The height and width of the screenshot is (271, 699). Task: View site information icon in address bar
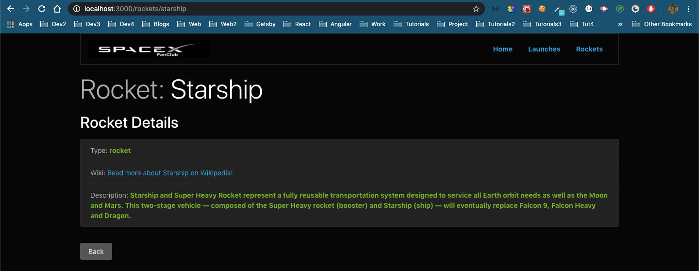(77, 9)
